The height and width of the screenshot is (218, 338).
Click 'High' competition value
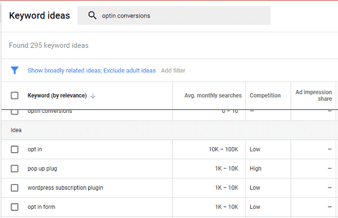[256, 168]
